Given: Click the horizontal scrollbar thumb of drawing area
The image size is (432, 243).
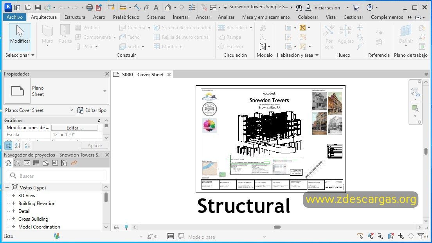Looking at the screenshot, I should tap(277, 227).
